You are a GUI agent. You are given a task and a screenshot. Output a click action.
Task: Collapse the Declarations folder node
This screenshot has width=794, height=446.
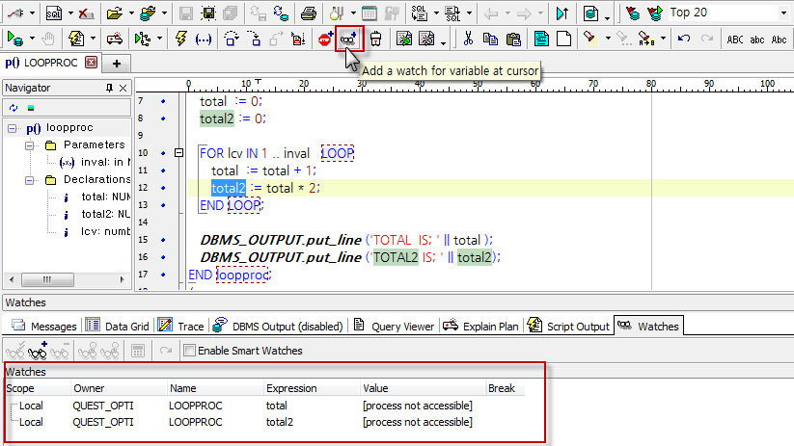tap(30, 179)
